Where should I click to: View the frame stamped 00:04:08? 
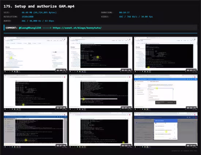click(35, 92)
